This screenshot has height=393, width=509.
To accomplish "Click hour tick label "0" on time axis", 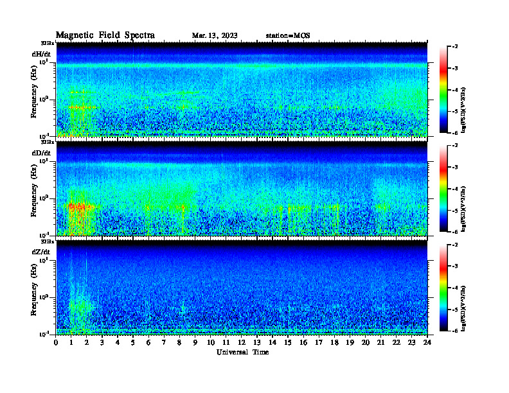I will pos(56,342).
